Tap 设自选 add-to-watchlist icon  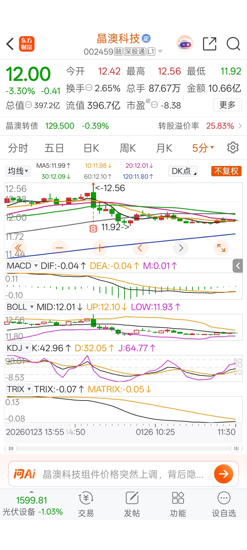(224, 504)
